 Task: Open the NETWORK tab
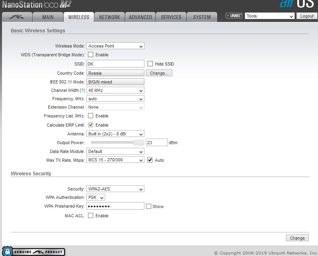click(110, 17)
